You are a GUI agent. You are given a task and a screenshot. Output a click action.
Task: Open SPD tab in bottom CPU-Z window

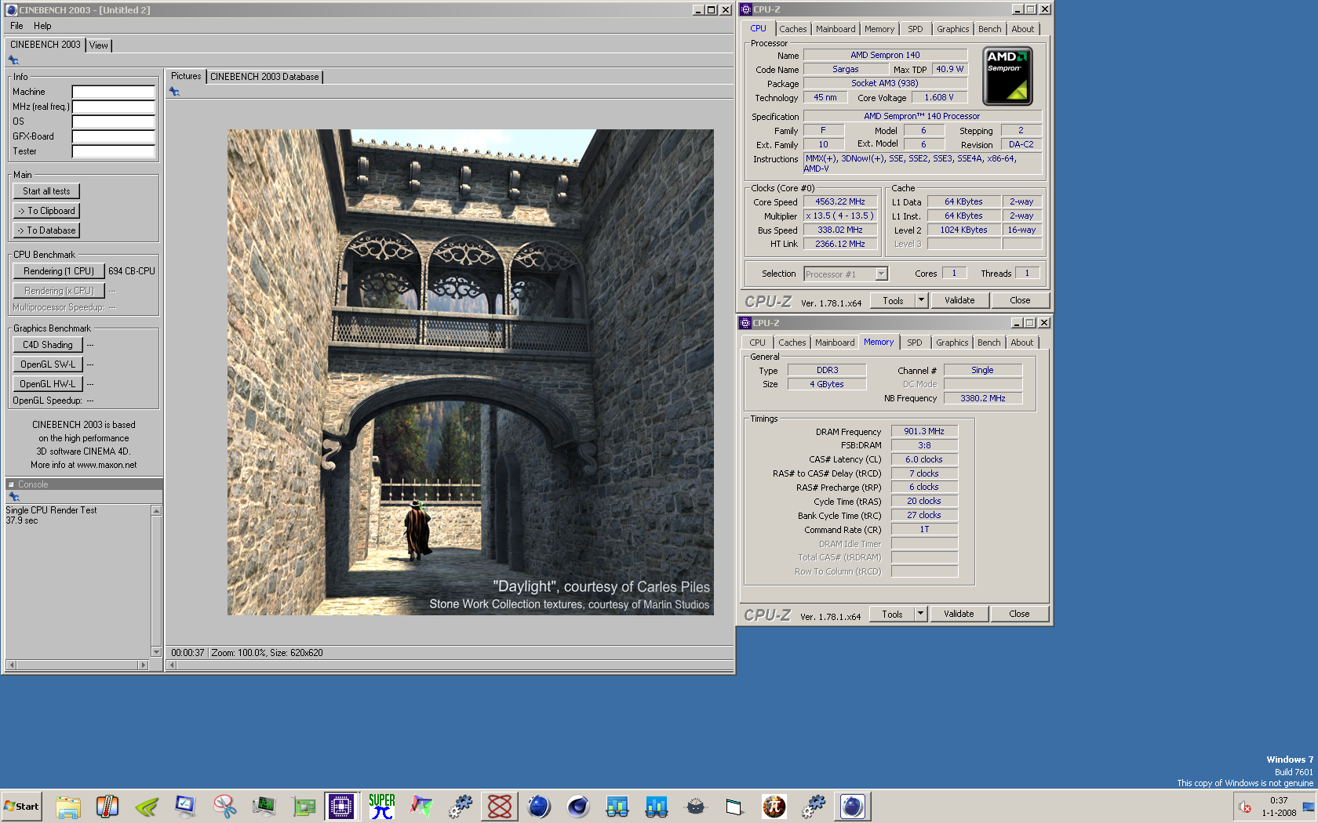coord(914,343)
